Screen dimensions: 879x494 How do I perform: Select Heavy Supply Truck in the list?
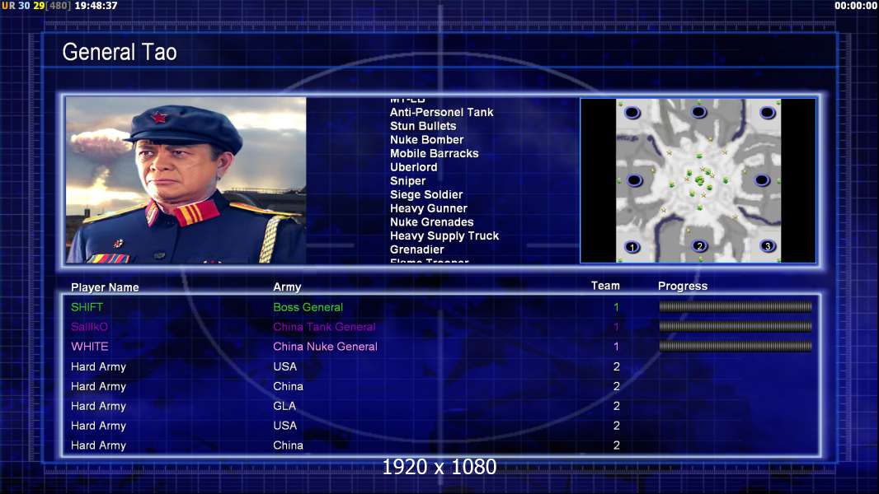[x=444, y=235]
